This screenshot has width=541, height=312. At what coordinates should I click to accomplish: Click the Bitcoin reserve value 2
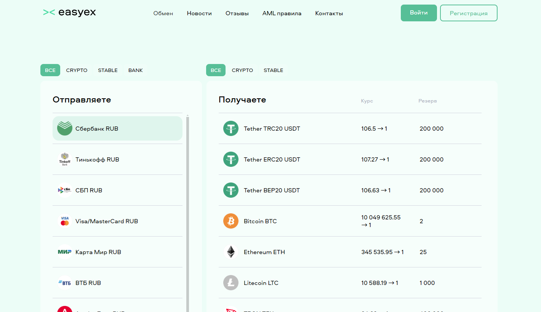tap(421, 221)
